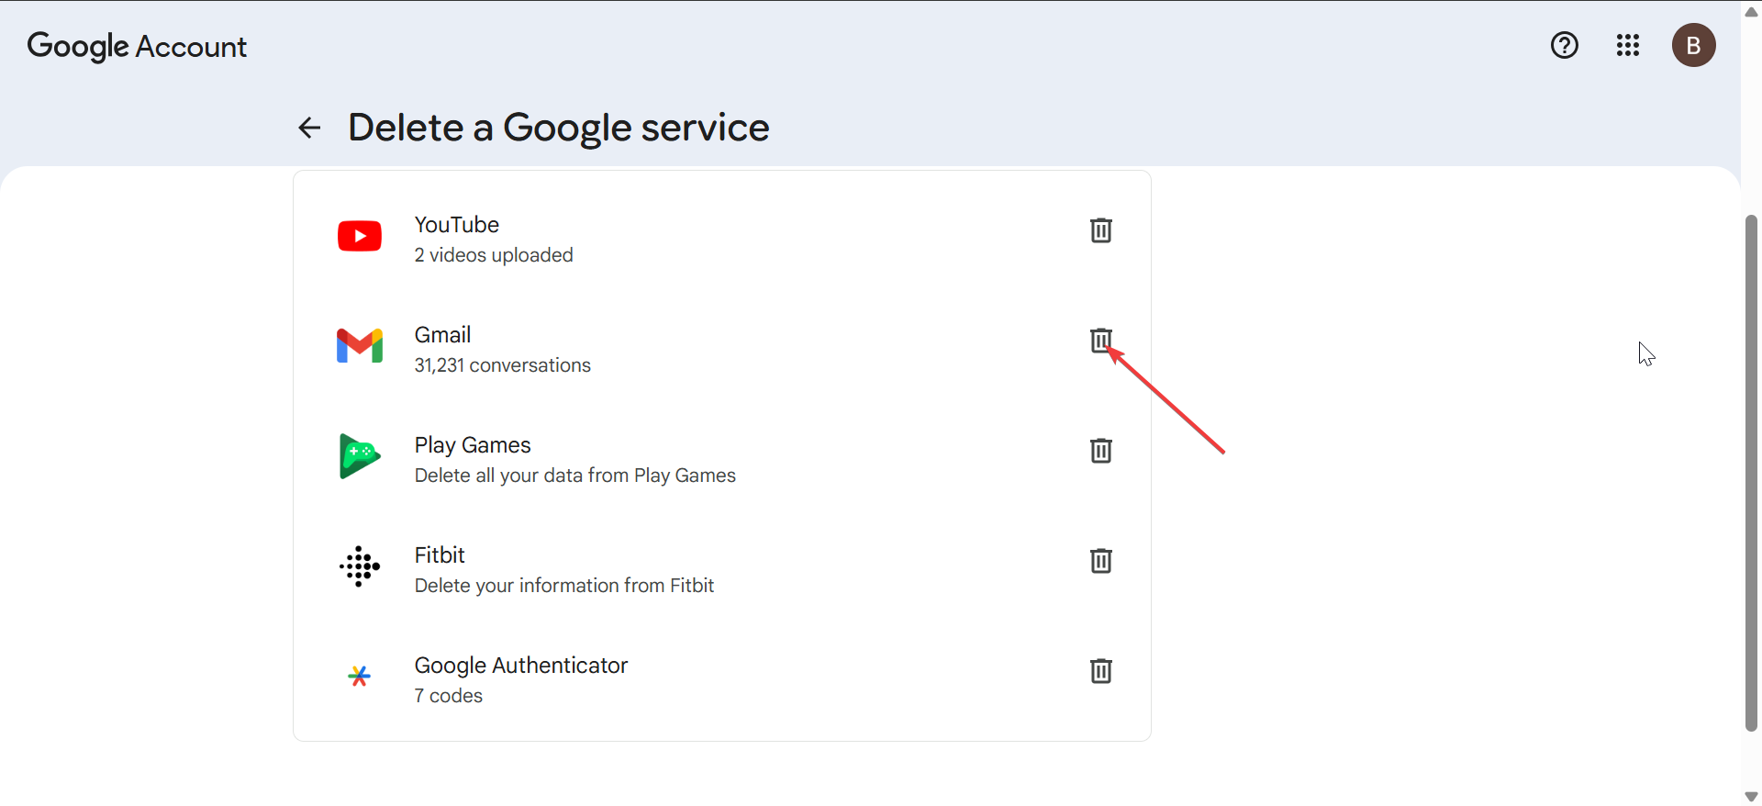Go back using the left arrow
1762x806 pixels.
(309, 128)
